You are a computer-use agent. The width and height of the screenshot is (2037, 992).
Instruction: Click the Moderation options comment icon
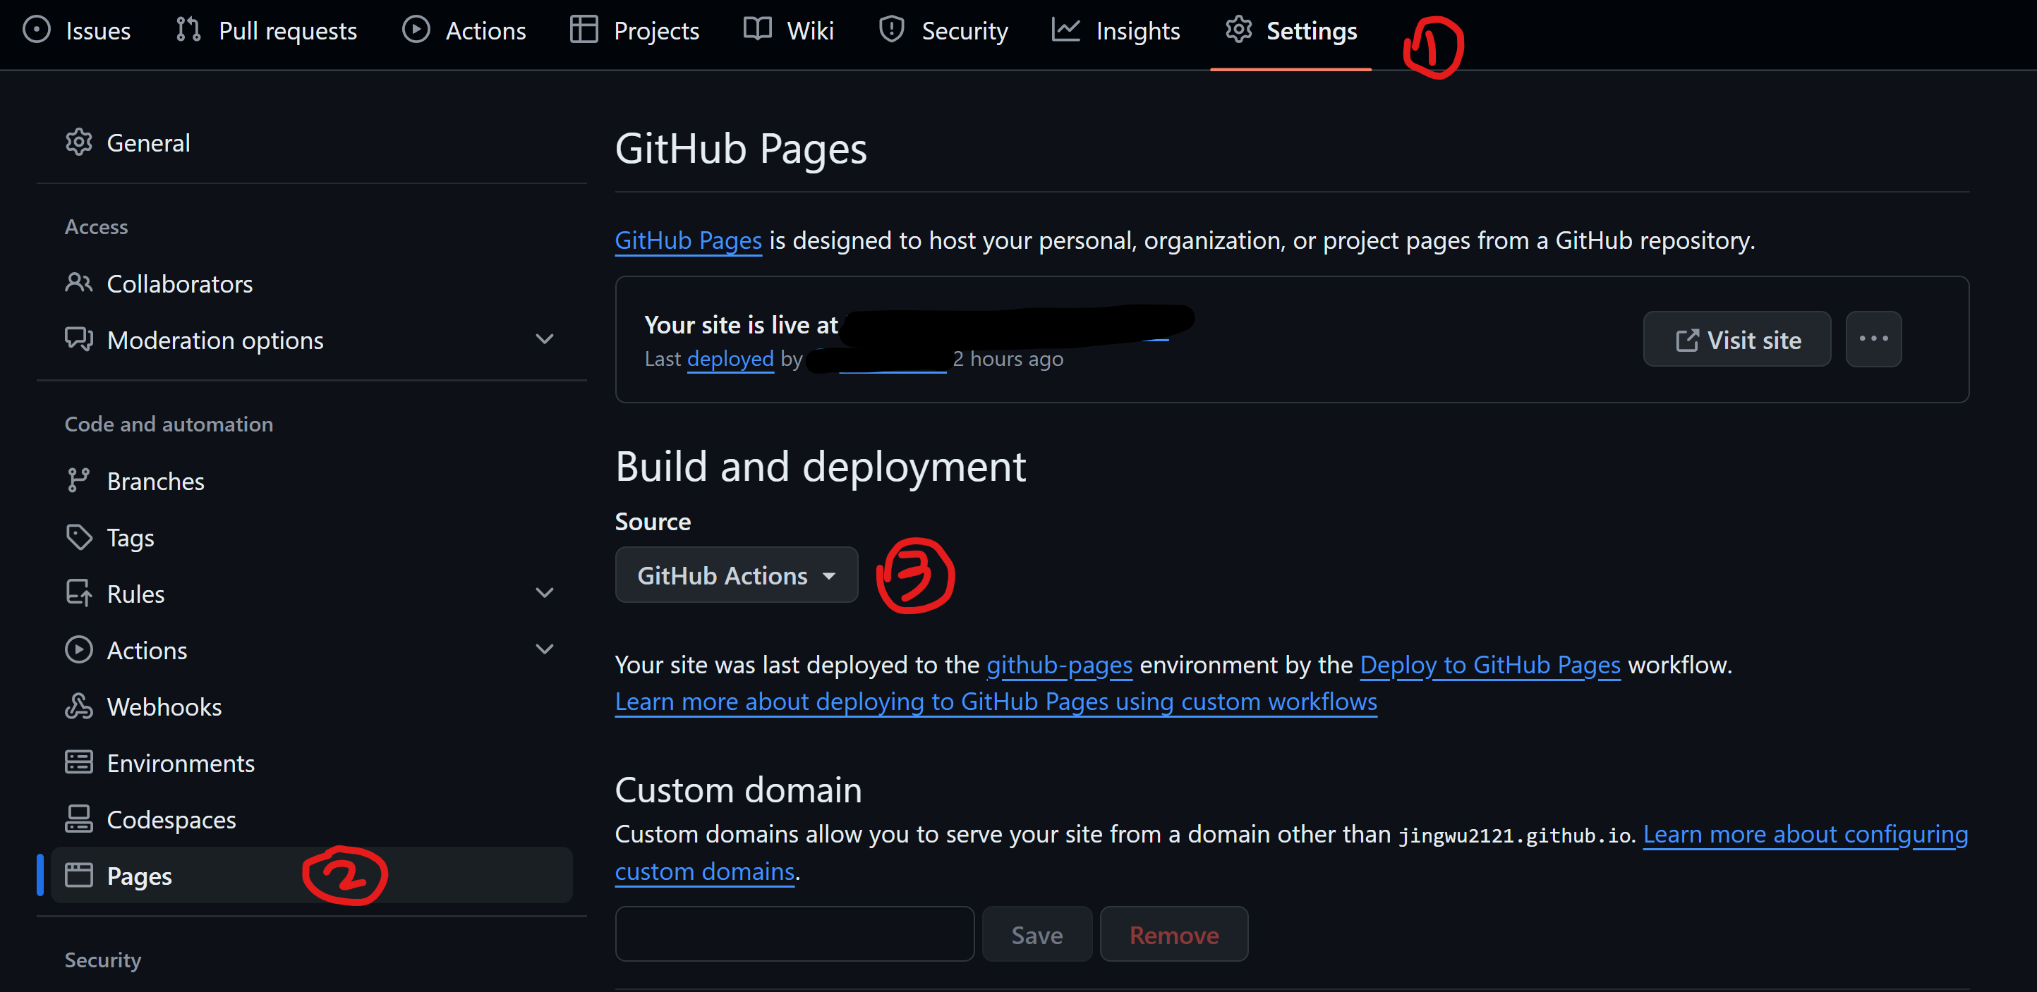[x=78, y=339]
